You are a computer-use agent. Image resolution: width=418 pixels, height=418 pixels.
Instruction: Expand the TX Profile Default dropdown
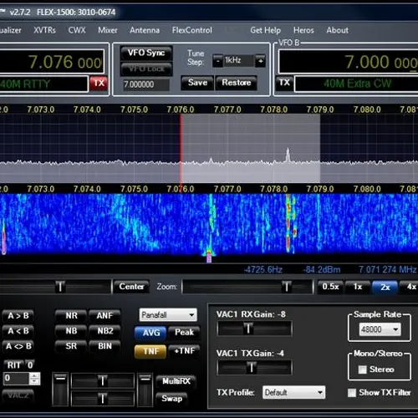pos(294,392)
